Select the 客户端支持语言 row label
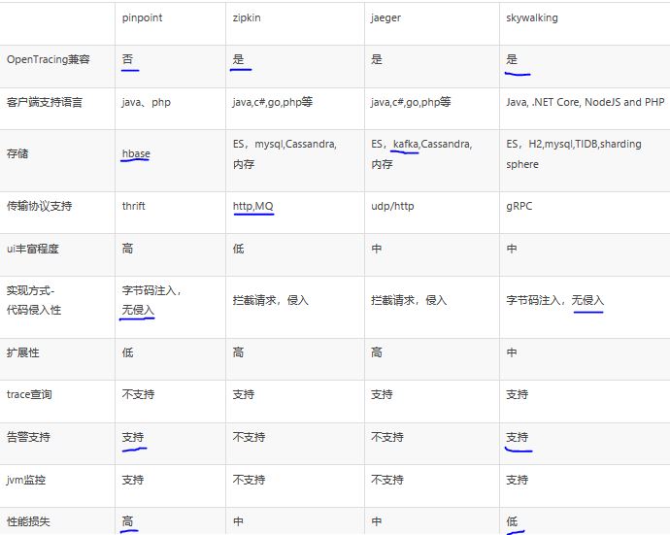 tap(44, 103)
